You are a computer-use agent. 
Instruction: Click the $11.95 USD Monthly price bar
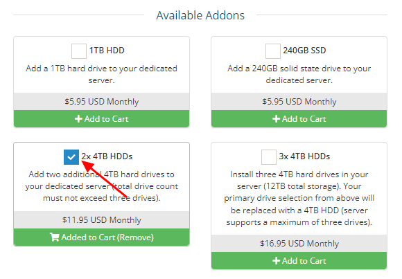(x=101, y=220)
